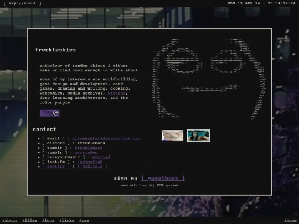This screenshot has width=299, height=224.
Task: Click the date and clock readout
Action: (261, 3)
